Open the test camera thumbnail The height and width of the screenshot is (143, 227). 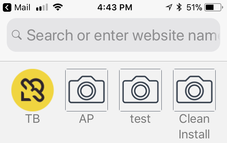click(140, 90)
